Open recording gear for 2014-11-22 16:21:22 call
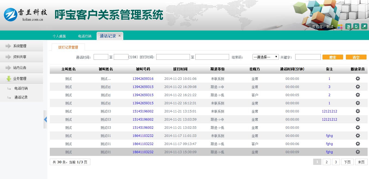Image resolution: width=369 pixels, height=179 pixels. point(358,95)
